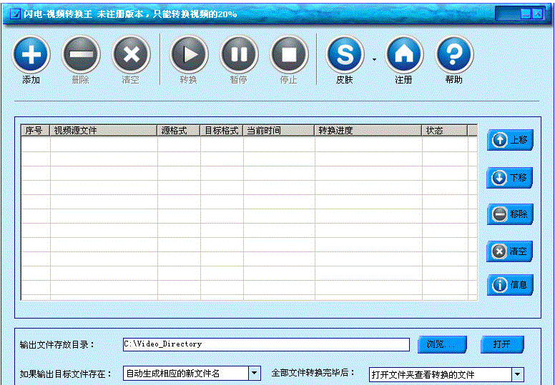Click the output directory path field
Screen dimensions: 555x385
tap(265, 344)
